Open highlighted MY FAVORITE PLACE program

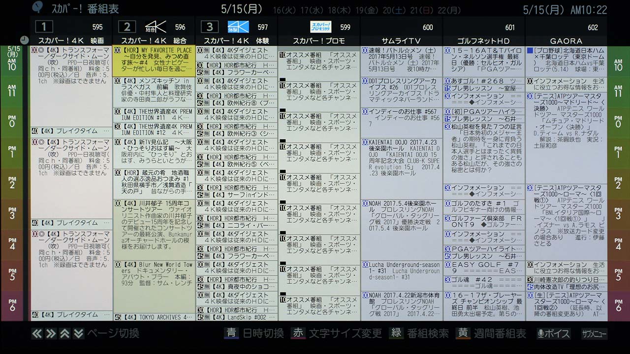coord(154,61)
